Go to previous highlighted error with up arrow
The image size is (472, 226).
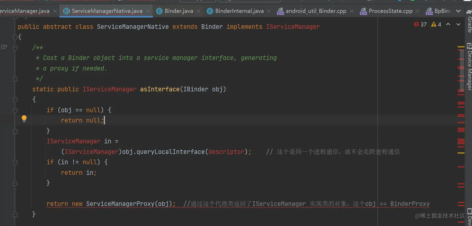click(448, 24)
